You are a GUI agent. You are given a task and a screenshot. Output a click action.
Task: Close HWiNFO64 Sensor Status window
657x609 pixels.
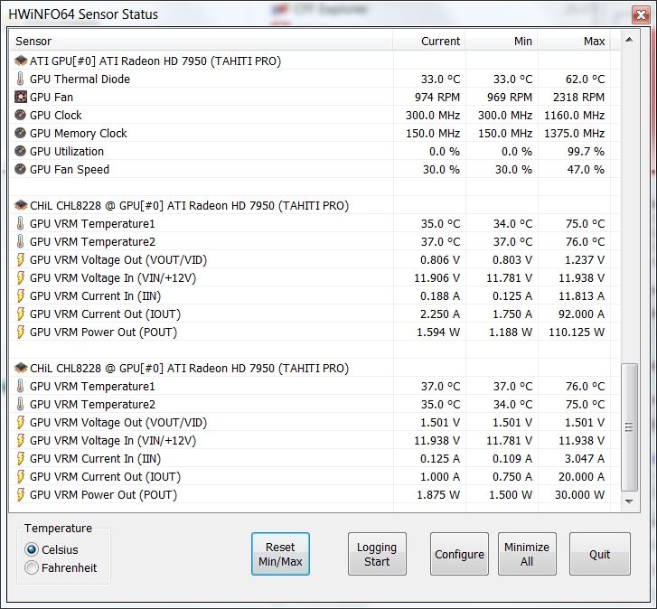point(641,15)
